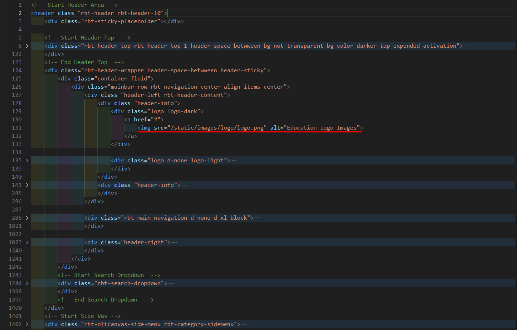The height and width of the screenshot is (330, 517).
Task: Click the 'container-fluid' class value
Action: (x=122, y=79)
